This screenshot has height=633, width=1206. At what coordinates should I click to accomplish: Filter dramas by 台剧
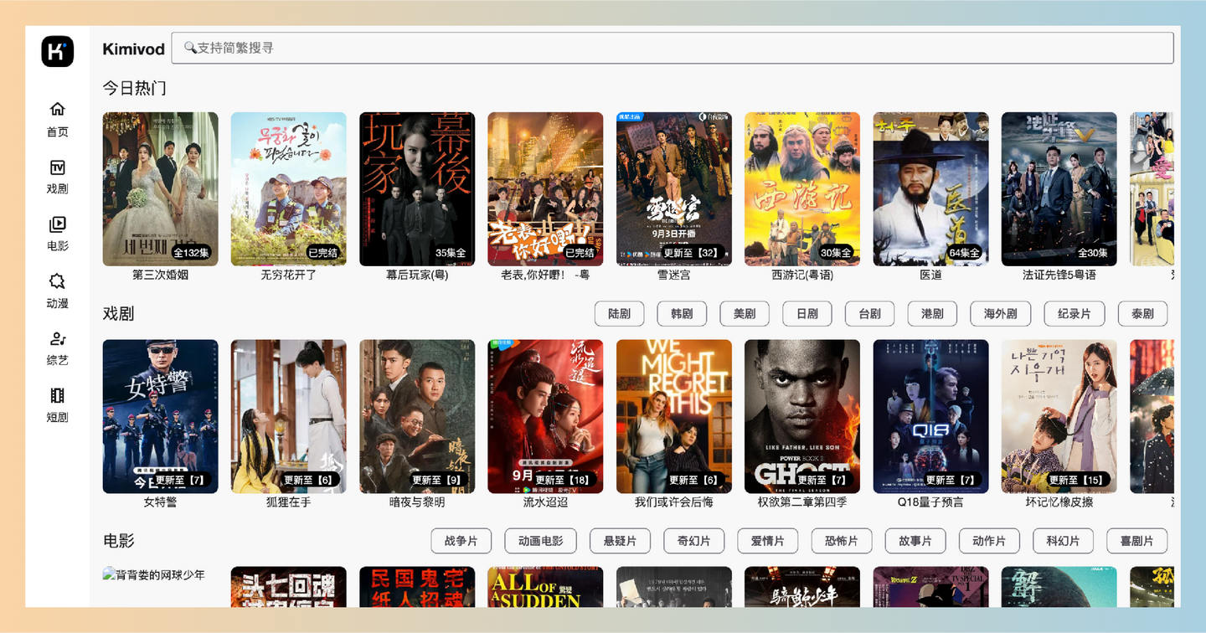pyautogui.click(x=870, y=314)
